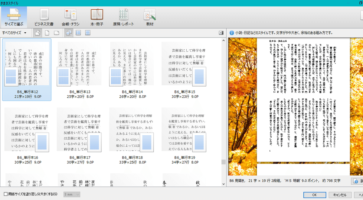Click the 30字×25行 9.0P text
363x200 pixels.
[x=27, y=162]
